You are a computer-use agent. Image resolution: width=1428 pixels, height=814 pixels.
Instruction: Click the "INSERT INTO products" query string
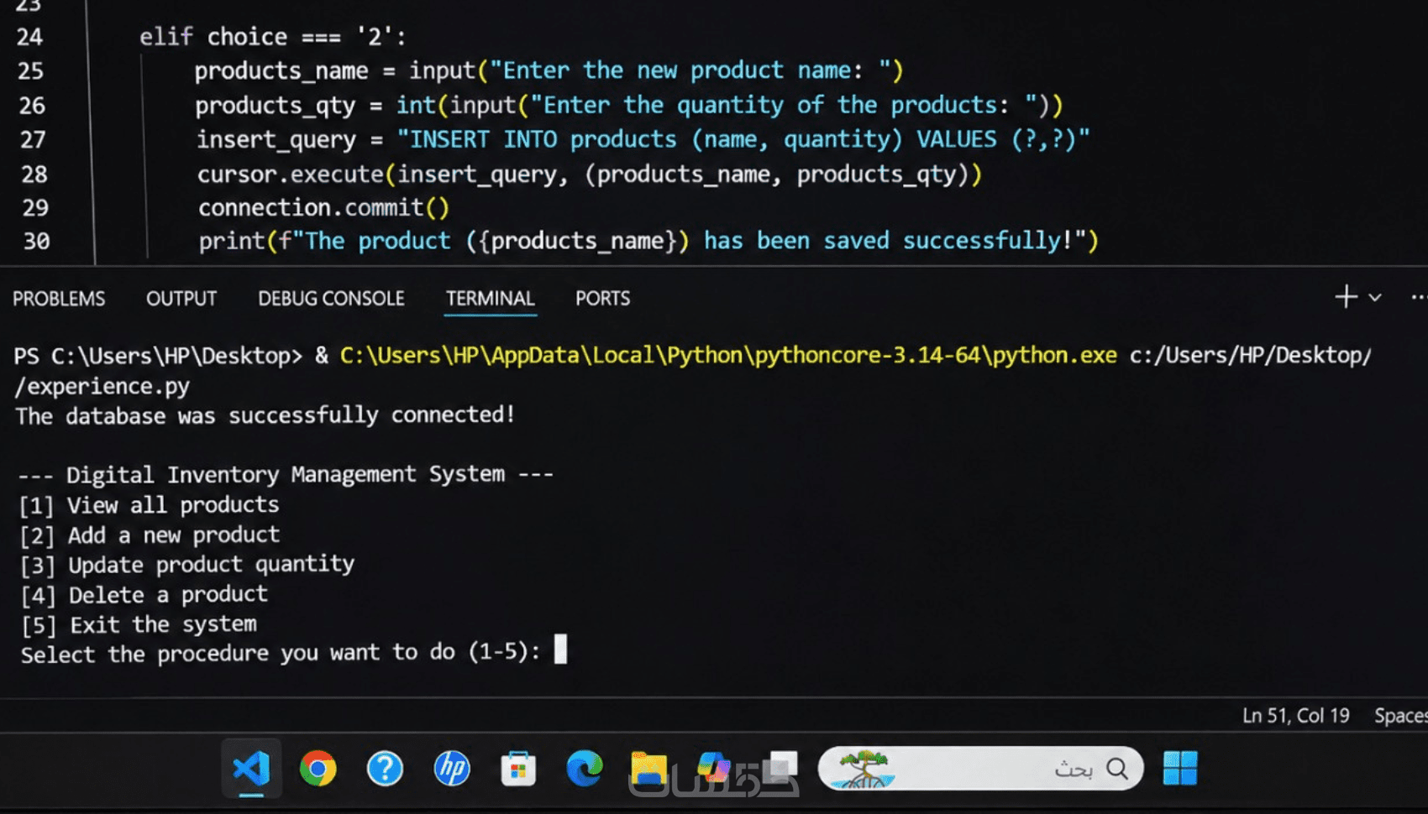743,139
